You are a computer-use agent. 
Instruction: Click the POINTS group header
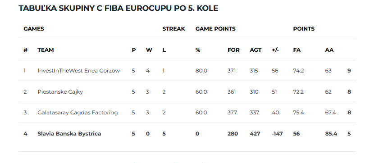point(304,29)
